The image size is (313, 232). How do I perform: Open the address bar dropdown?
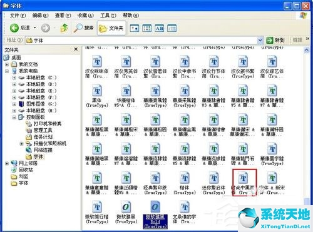pyautogui.click(x=260, y=40)
